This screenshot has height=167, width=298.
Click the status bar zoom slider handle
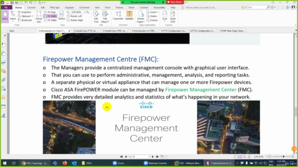[284, 157]
